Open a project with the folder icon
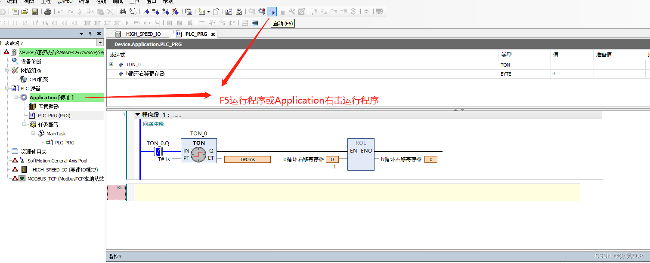650x263 pixels. 25,12
